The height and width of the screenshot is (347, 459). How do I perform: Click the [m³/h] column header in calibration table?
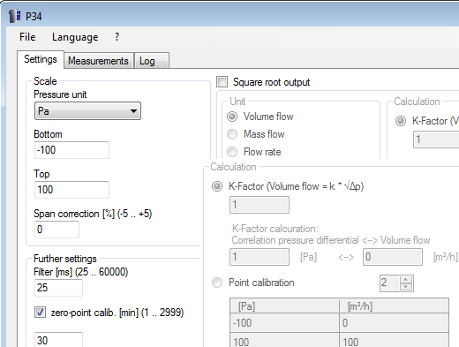click(x=394, y=306)
